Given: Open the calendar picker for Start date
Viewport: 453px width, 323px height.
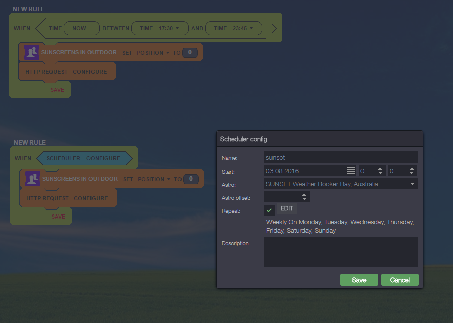Looking at the screenshot, I should [x=351, y=171].
